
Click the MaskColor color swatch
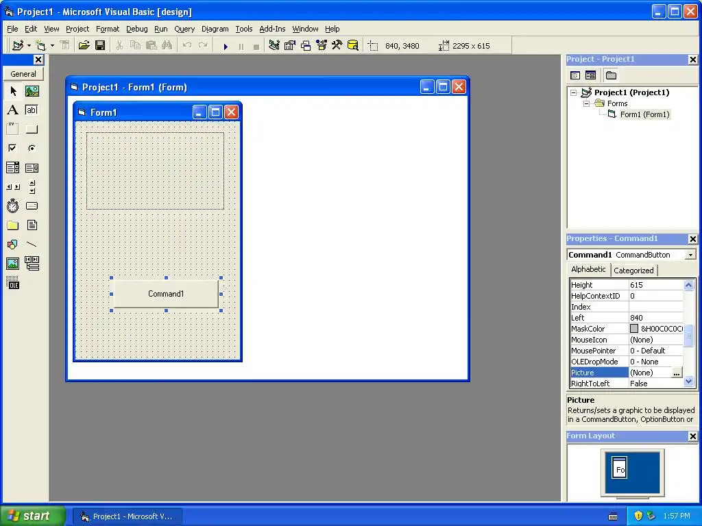click(634, 329)
